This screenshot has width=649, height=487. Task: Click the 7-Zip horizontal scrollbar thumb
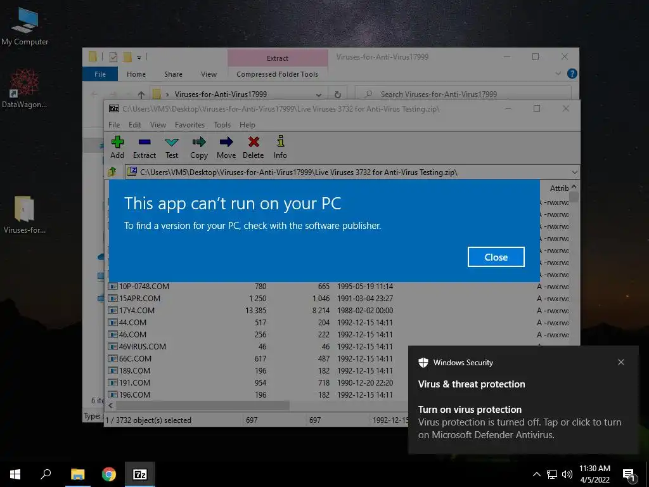202,405
